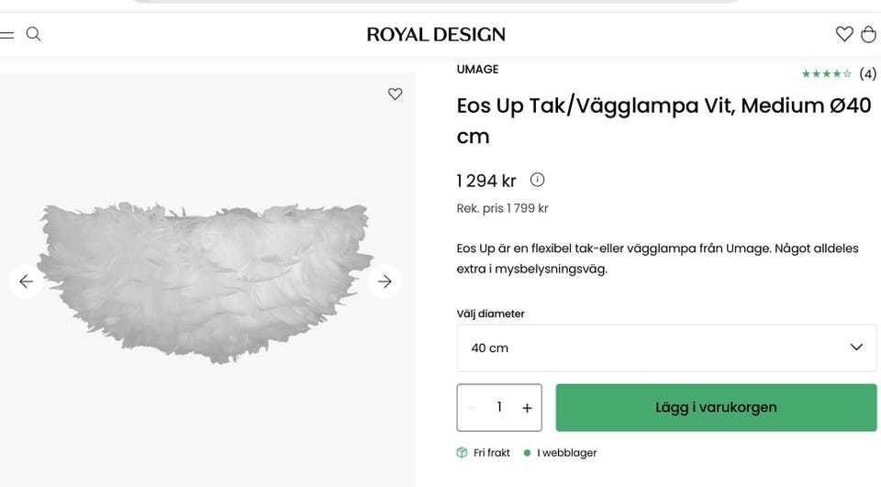Increase quantity with plus button

527,408
